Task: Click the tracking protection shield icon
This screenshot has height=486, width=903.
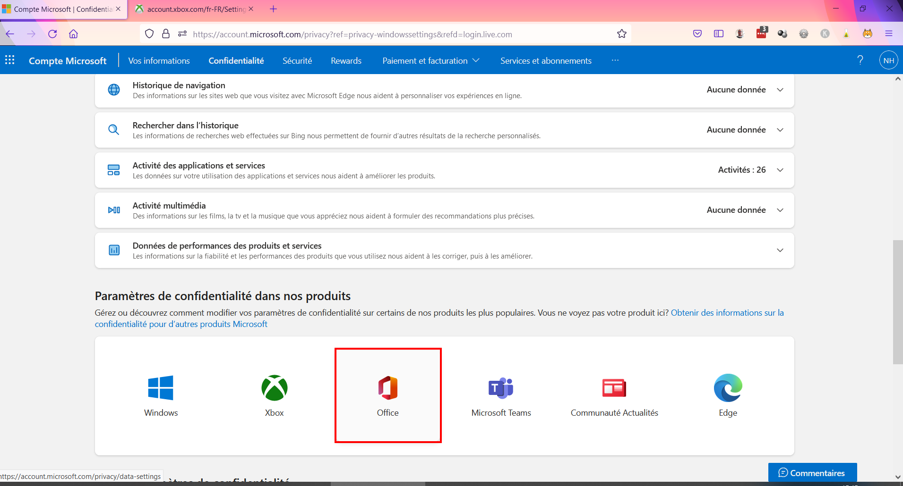Action: 149,34
